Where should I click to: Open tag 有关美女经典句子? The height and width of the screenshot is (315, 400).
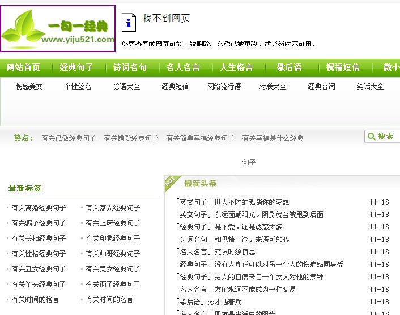click(113, 269)
